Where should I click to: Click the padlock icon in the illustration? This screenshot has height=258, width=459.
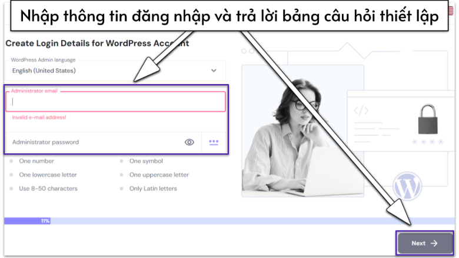(x=428, y=119)
